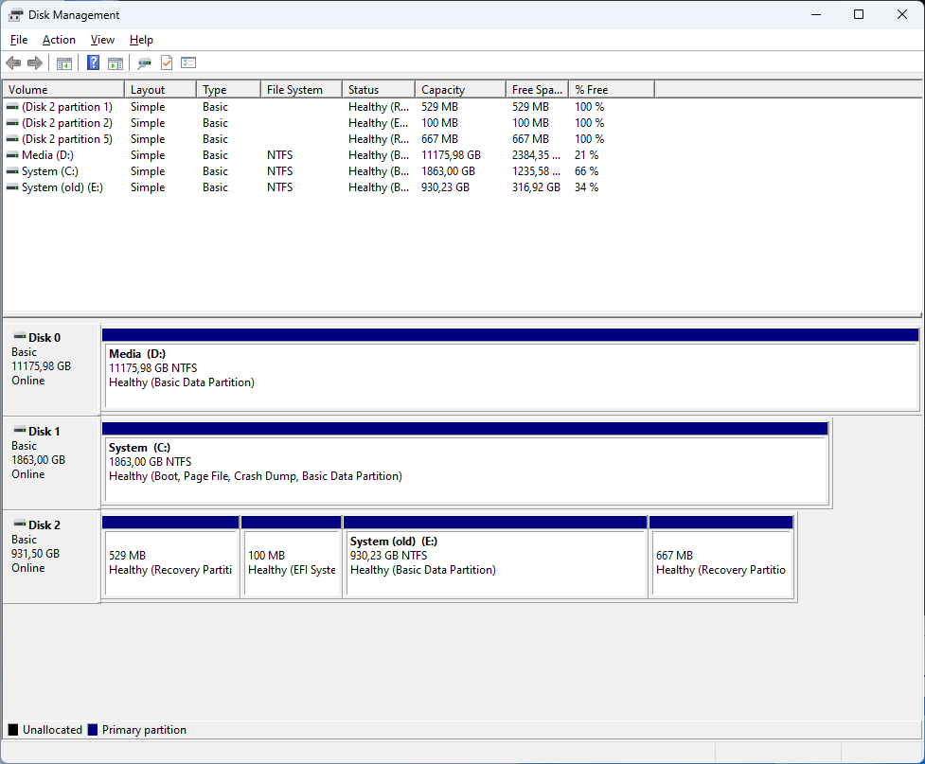This screenshot has width=925, height=764.
Task: Maximize the Disk Management window
Action: [x=859, y=14]
